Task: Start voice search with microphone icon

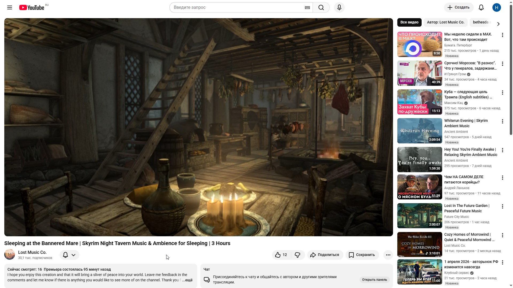Action: point(339,7)
